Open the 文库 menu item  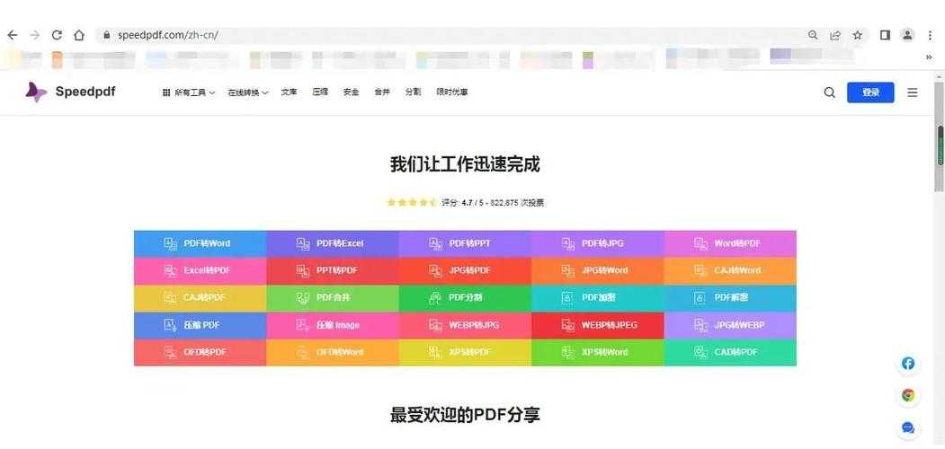click(289, 92)
